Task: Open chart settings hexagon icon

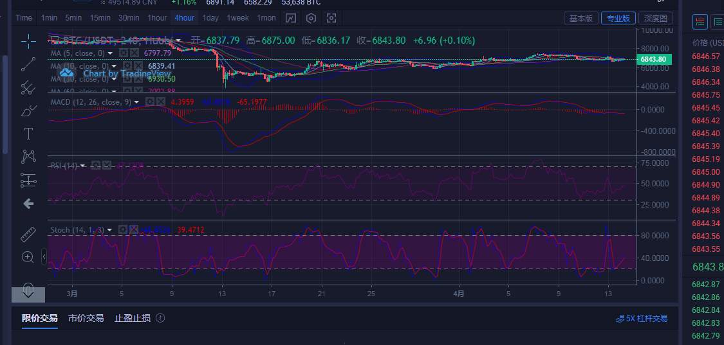Action: click(x=311, y=18)
